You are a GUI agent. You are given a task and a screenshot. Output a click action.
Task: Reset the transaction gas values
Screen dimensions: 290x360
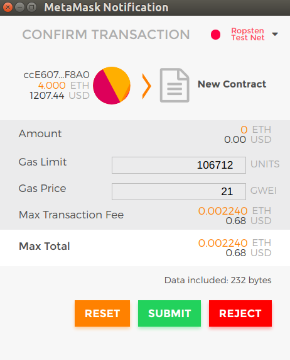click(x=102, y=313)
